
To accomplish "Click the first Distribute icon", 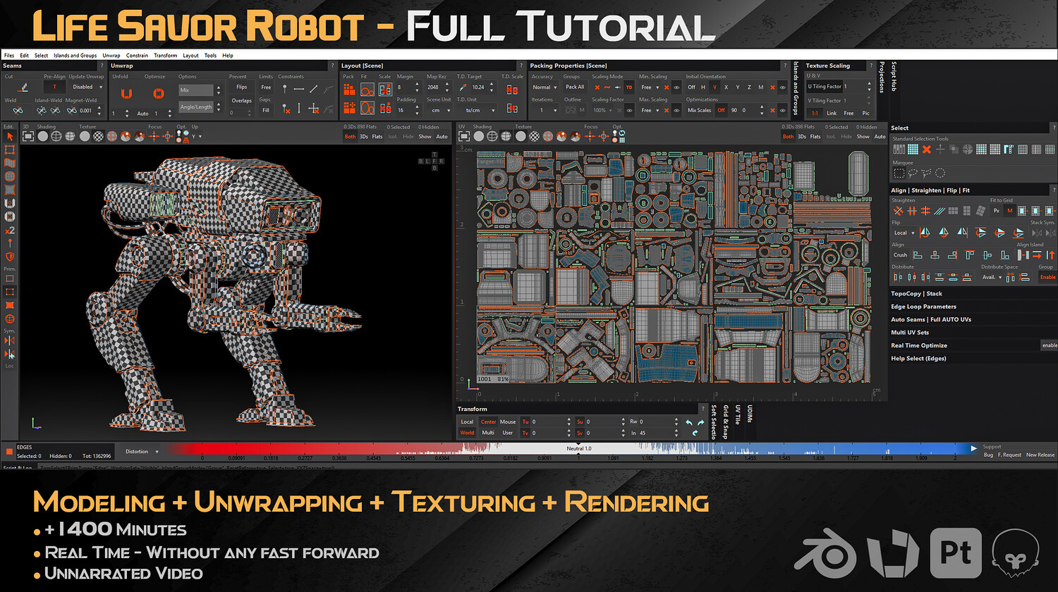I will coord(898,277).
